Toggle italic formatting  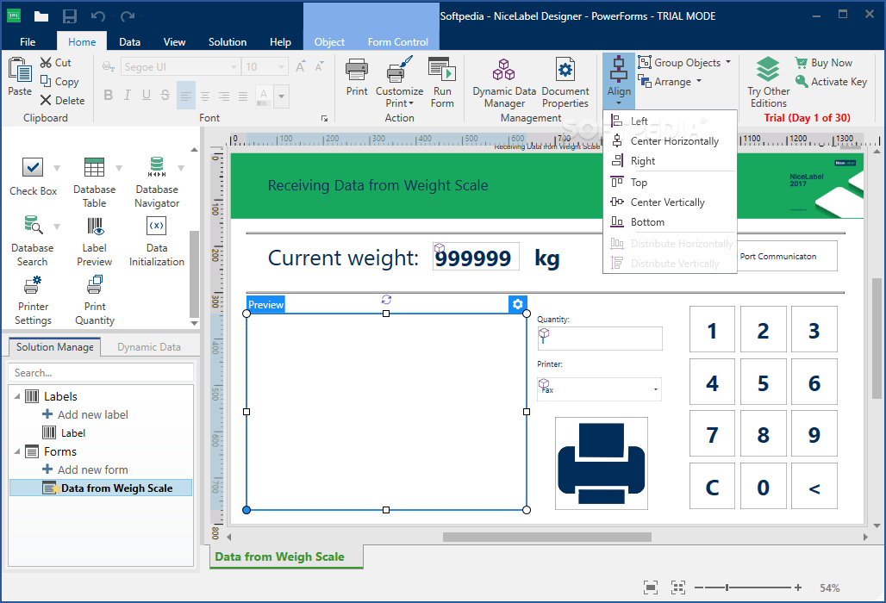pos(128,96)
